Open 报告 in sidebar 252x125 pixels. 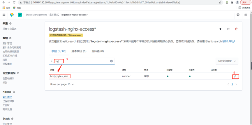[x=5, y=82]
